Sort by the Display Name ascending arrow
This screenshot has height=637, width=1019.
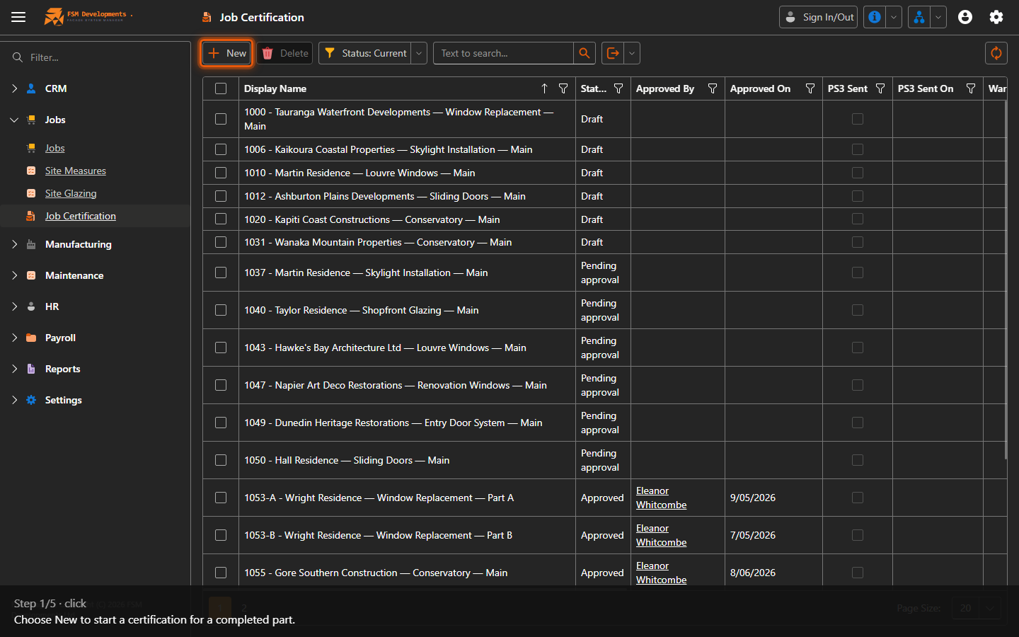point(544,88)
